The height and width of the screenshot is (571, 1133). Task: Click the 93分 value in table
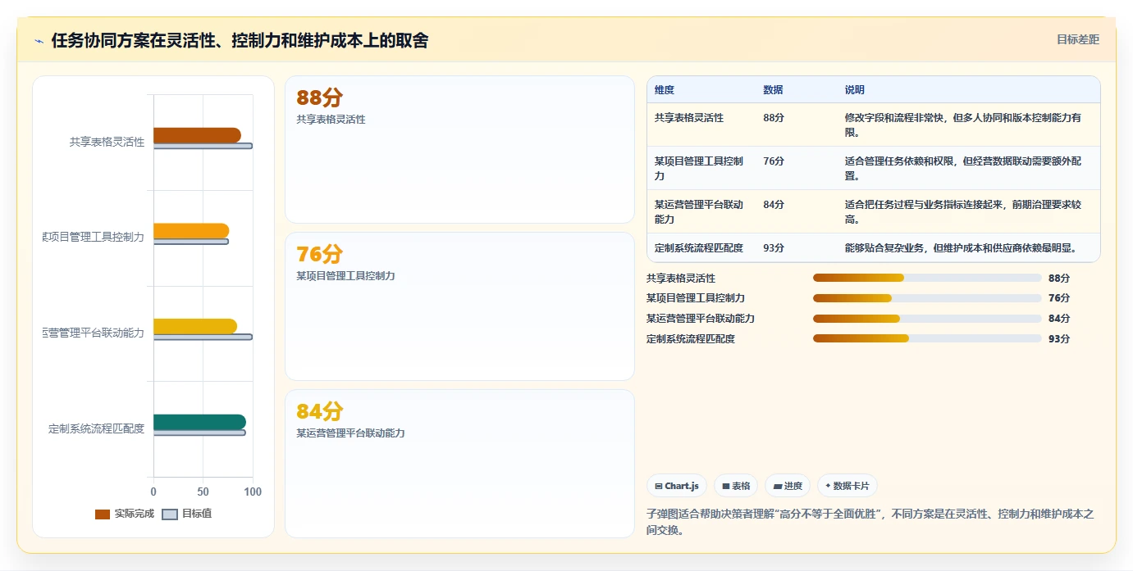tap(774, 248)
